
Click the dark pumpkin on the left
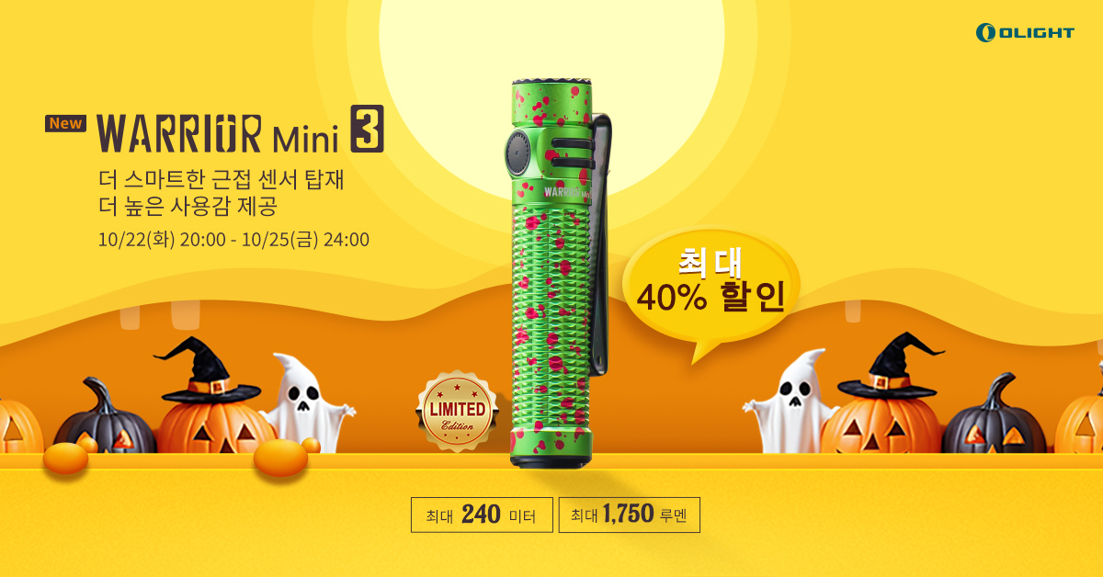coord(105,418)
